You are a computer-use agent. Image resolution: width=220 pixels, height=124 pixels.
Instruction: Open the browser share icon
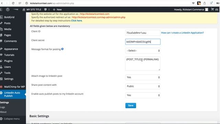coord(205,3)
